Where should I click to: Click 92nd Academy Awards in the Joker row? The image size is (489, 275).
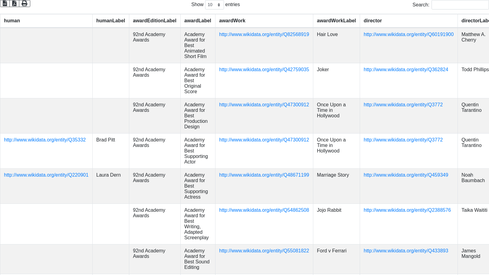(149, 72)
